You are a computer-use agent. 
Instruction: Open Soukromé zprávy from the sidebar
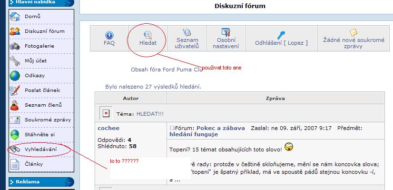[x=48, y=120]
